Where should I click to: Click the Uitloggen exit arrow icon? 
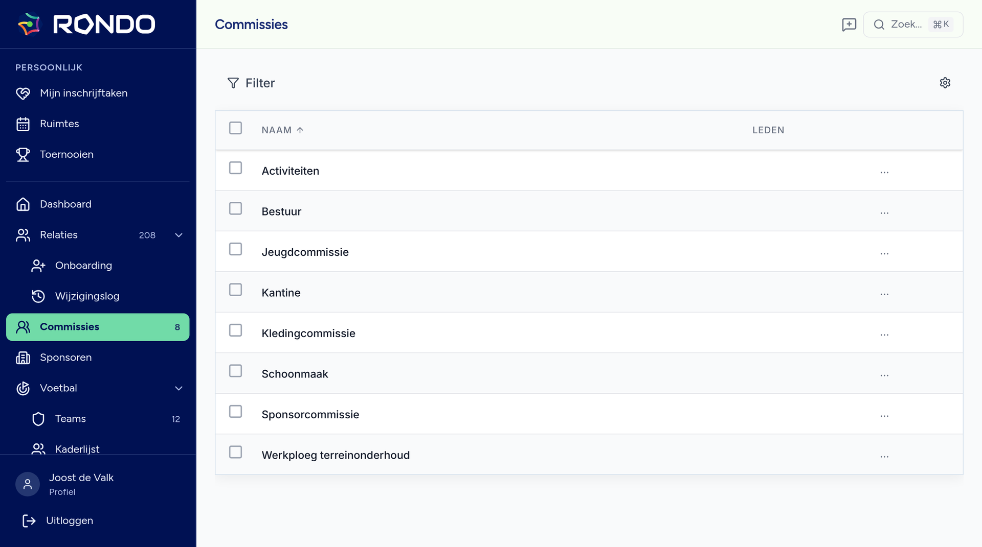29,520
